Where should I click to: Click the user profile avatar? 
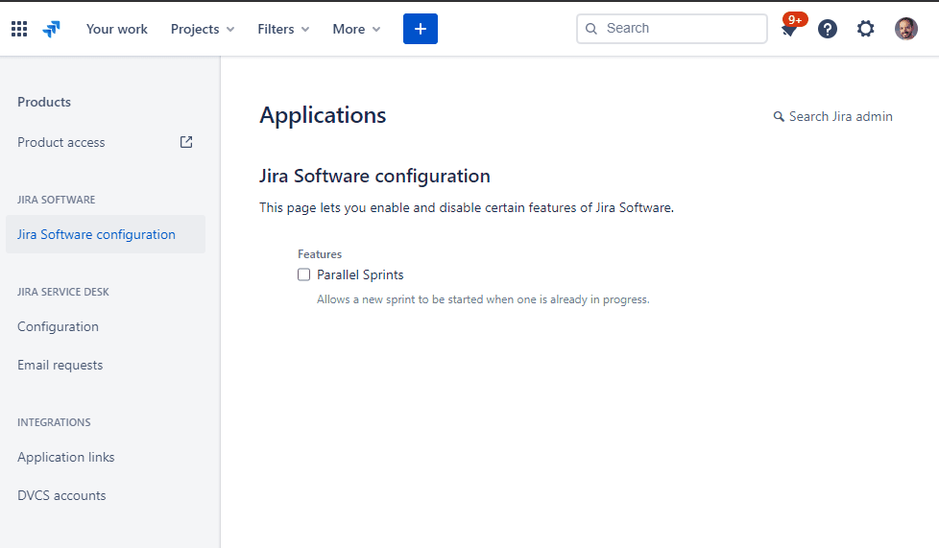[x=905, y=29]
